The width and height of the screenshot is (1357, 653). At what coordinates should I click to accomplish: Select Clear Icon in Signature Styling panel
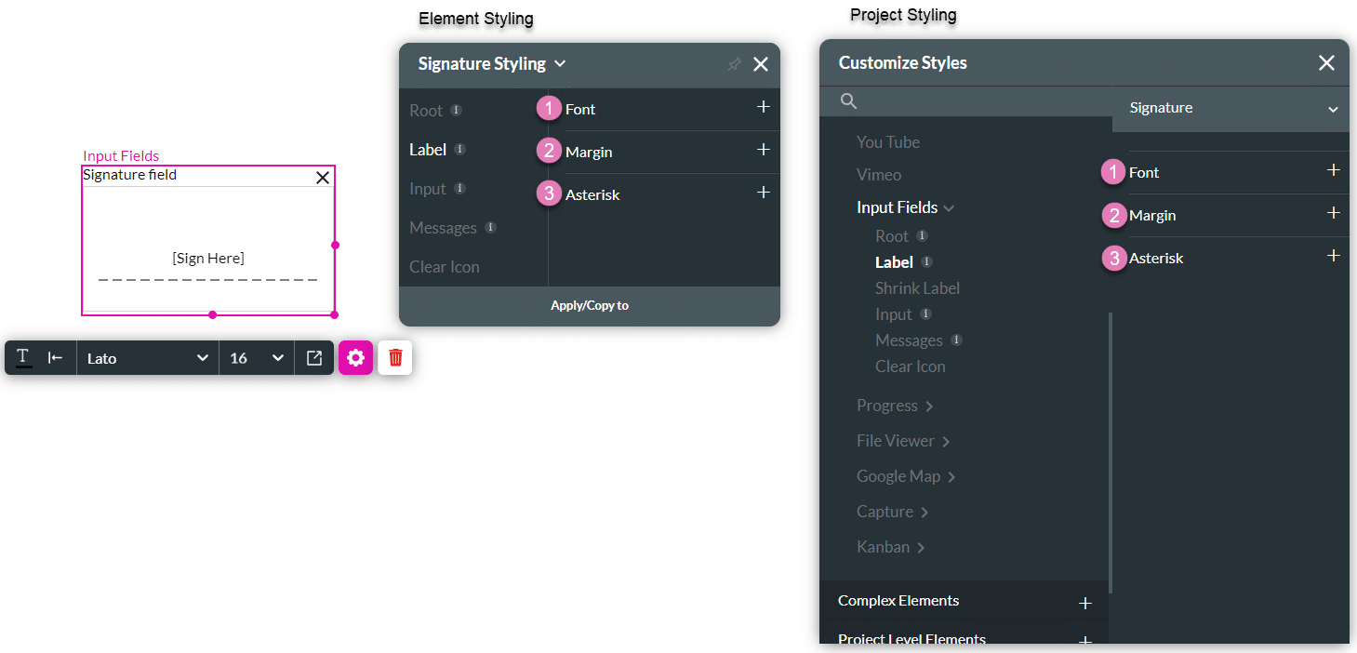445,267
